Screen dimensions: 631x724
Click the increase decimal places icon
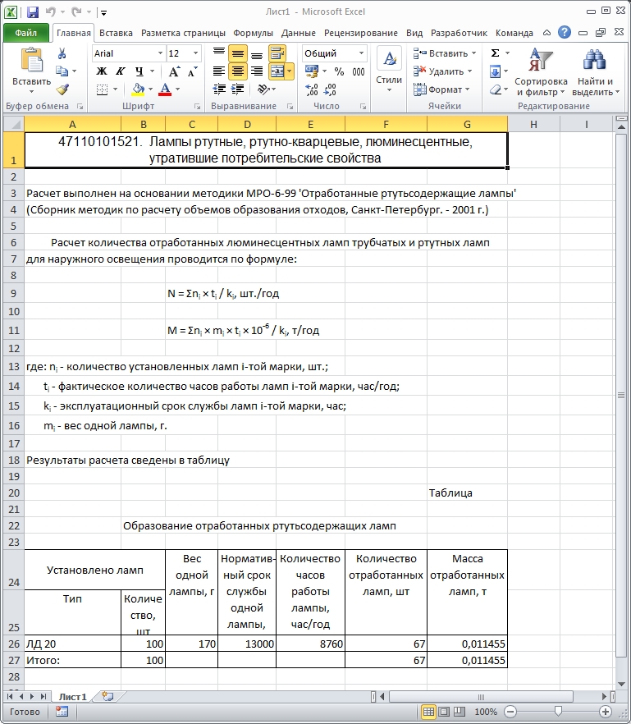(x=312, y=89)
